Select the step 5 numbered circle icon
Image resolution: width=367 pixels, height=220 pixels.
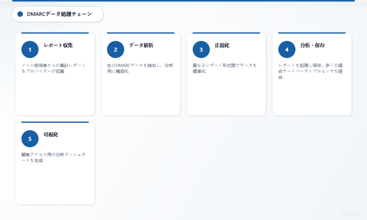(x=30, y=138)
